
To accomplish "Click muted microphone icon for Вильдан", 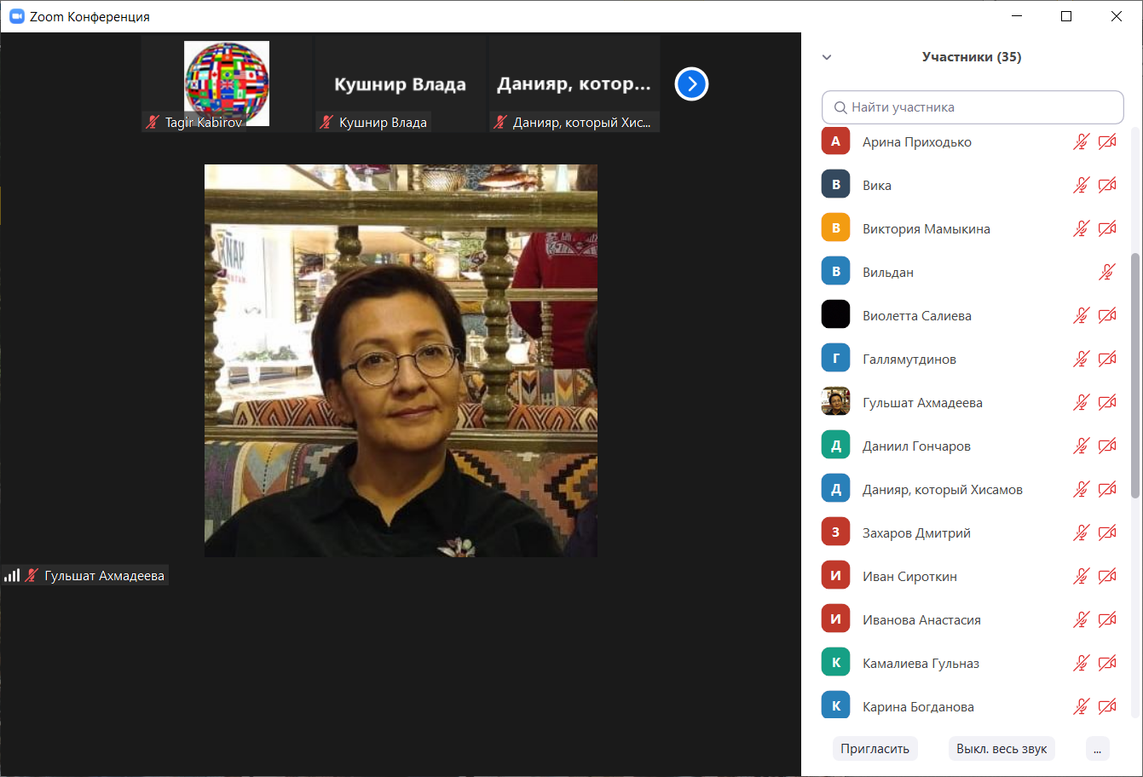I will 1106,273.
